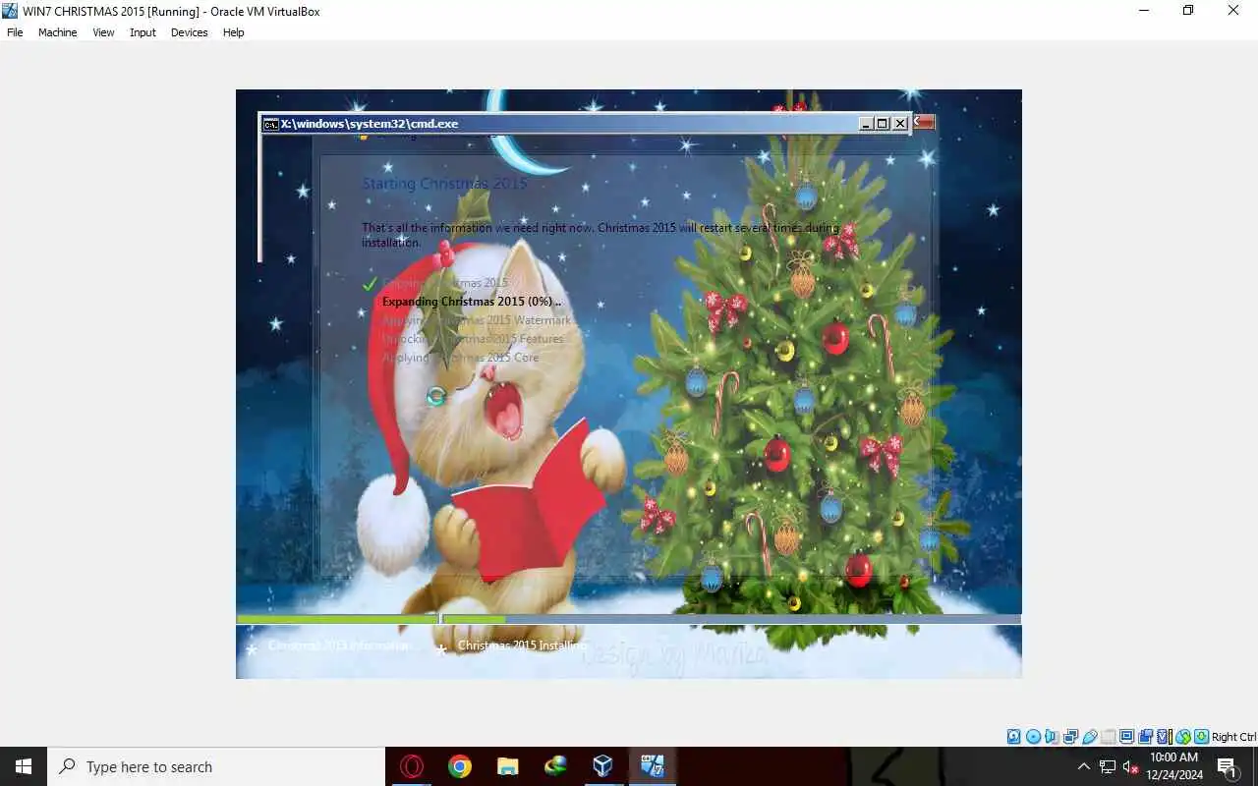The height and width of the screenshot is (786, 1258).
Task: Click the cmd.exe window title text
Action: 370,124
